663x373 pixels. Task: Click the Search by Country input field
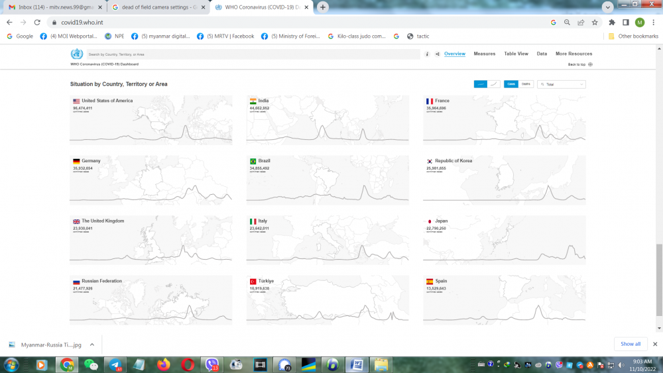[252, 54]
